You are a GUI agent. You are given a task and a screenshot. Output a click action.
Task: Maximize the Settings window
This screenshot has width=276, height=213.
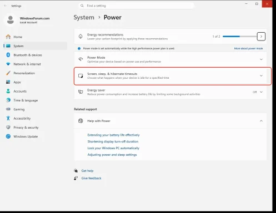coord(257,4)
